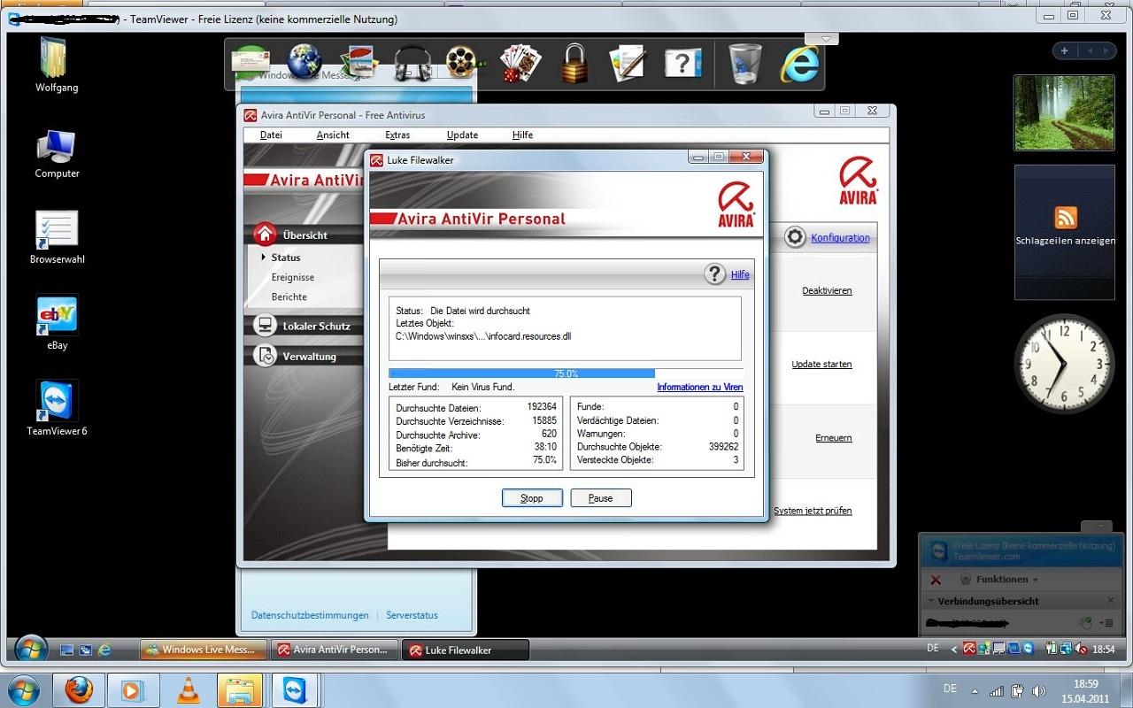Switch to TeamViewer in the local taskbar
Image resolution: width=1133 pixels, height=708 pixels.
294,690
